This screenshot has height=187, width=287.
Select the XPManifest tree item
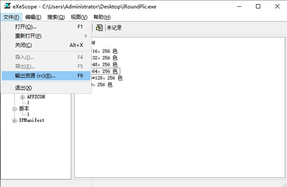point(32,121)
